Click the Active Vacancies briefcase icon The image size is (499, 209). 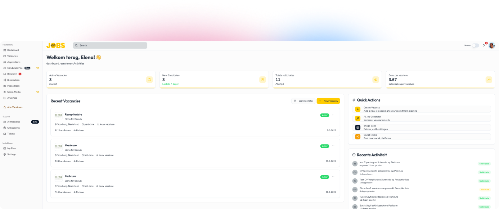[x=149, y=80]
